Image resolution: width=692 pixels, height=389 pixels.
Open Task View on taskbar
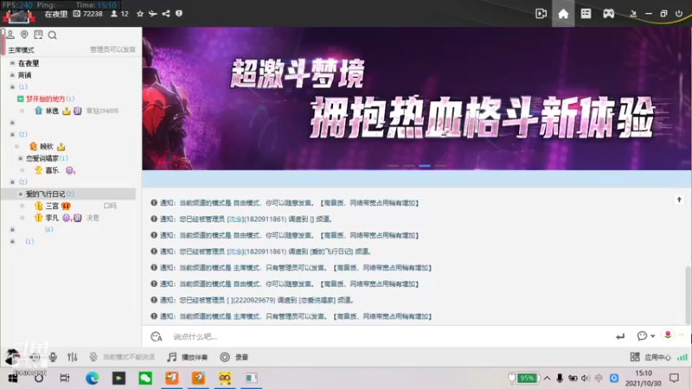click(x=65, y=378)
